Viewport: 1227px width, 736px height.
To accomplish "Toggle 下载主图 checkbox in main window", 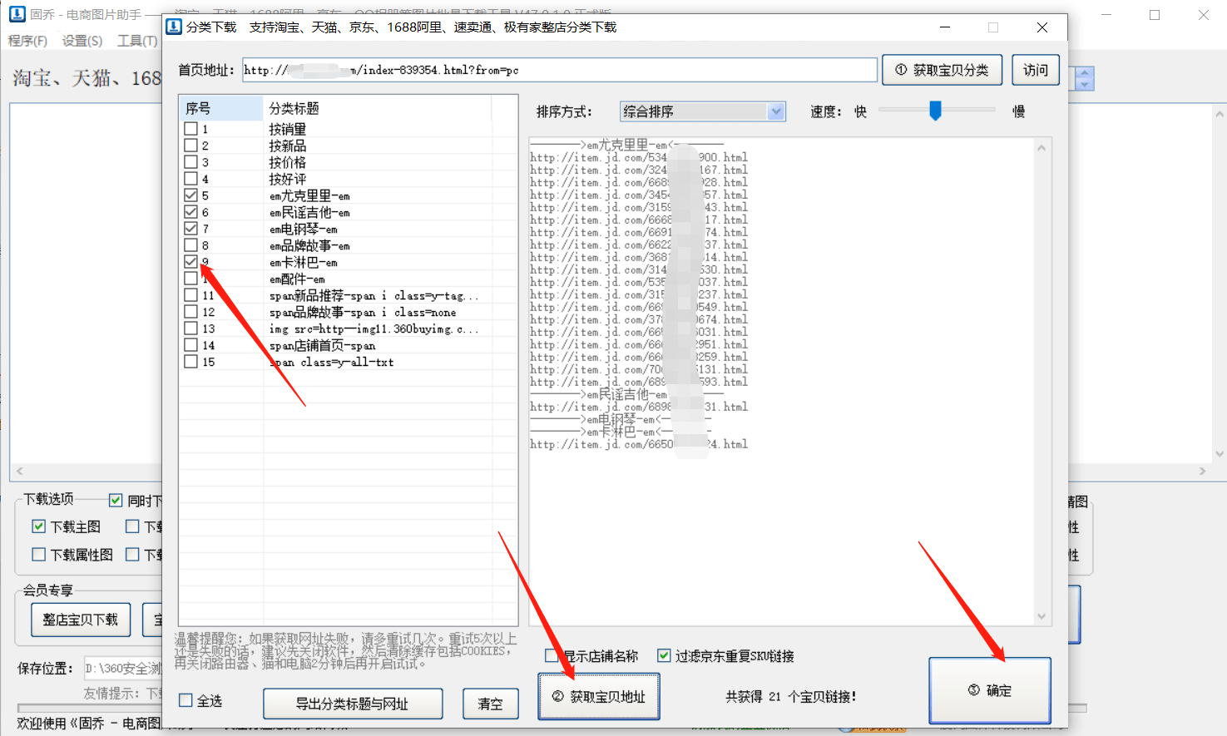I will (38, 526).
